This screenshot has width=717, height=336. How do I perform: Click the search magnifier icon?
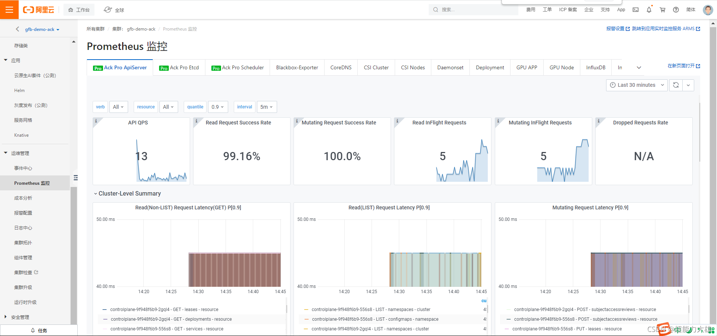pos(435,10)
